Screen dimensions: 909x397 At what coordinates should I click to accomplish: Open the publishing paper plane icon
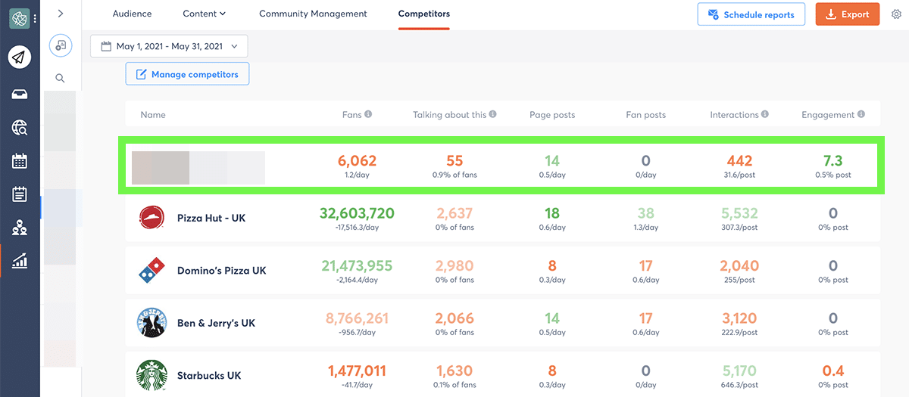tap(20, 57)
